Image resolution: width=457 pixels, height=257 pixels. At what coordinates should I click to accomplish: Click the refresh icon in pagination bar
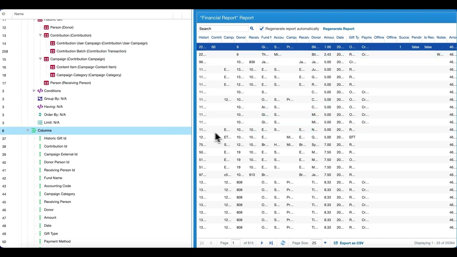pos(283,243)
